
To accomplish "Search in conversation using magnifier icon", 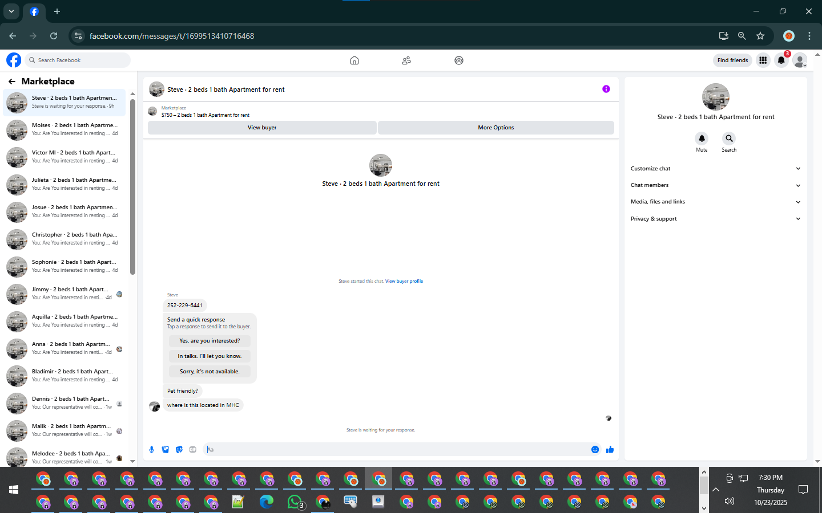I will 729,139.
